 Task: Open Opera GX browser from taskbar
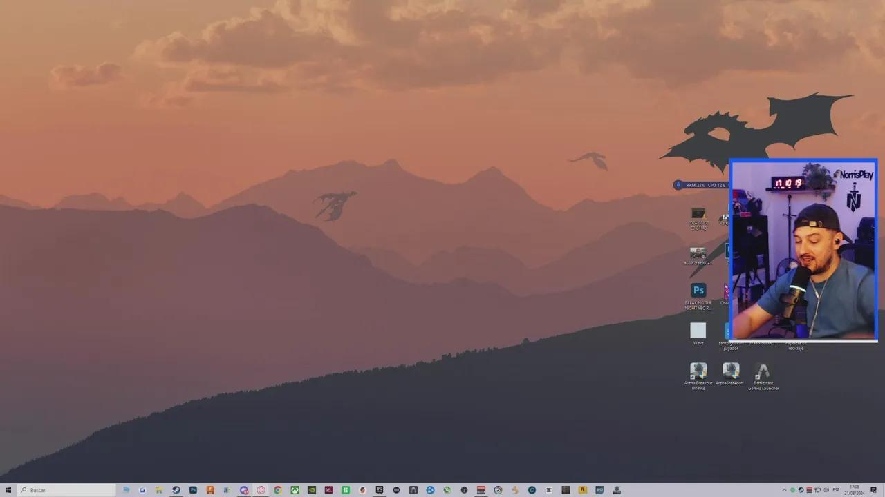[261, 490]
